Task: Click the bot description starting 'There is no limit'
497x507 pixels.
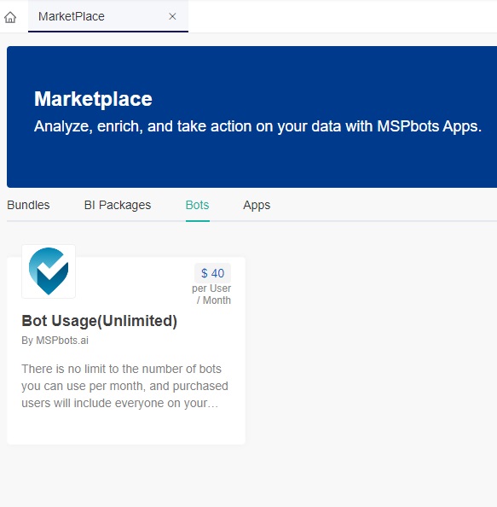Action: click(x=125, y=386)
